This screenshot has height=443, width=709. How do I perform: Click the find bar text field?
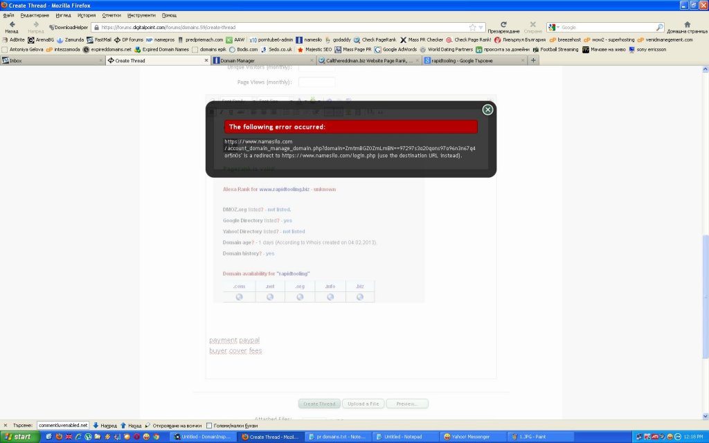tap(63, 426)
